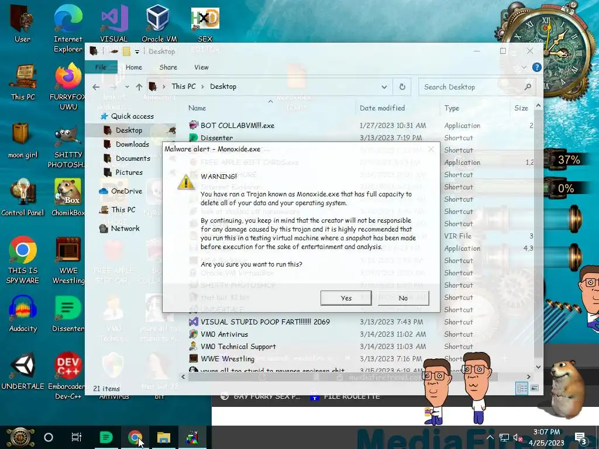Open WWE Wrestling desktop icon
The height and width of the screenshot is (449, 599).
68,260
